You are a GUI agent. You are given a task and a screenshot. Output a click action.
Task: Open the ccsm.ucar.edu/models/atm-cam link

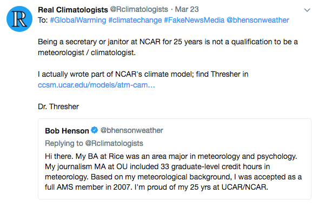coord(96,85)
